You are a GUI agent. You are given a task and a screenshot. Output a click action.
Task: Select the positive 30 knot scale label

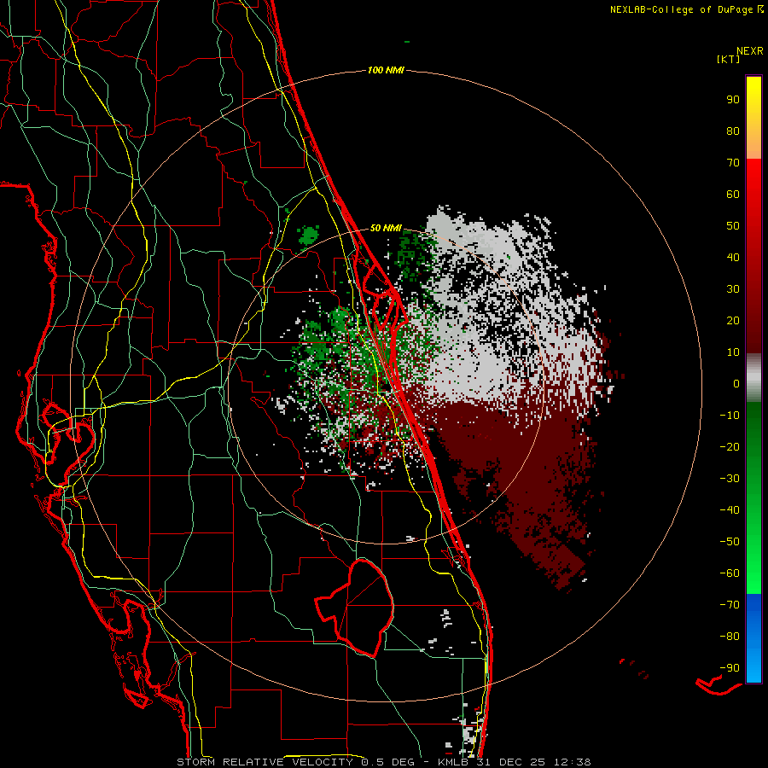click(733, 289)
